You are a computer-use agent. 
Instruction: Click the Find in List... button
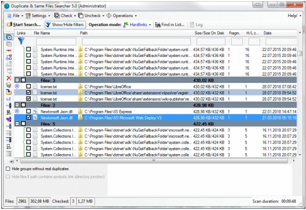[170, 25]
